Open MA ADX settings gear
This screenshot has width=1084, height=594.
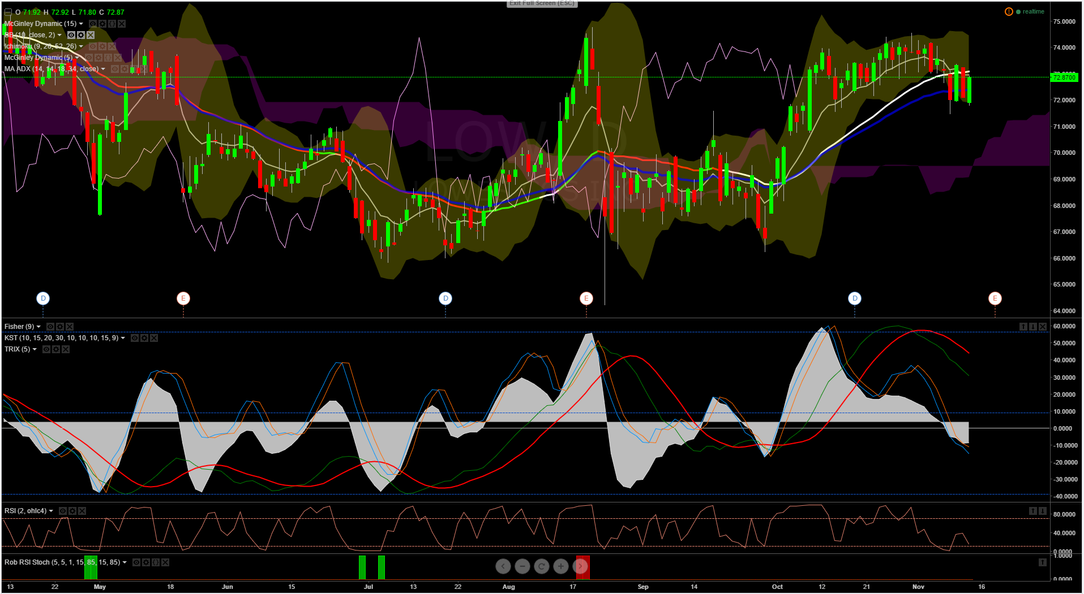125,69
